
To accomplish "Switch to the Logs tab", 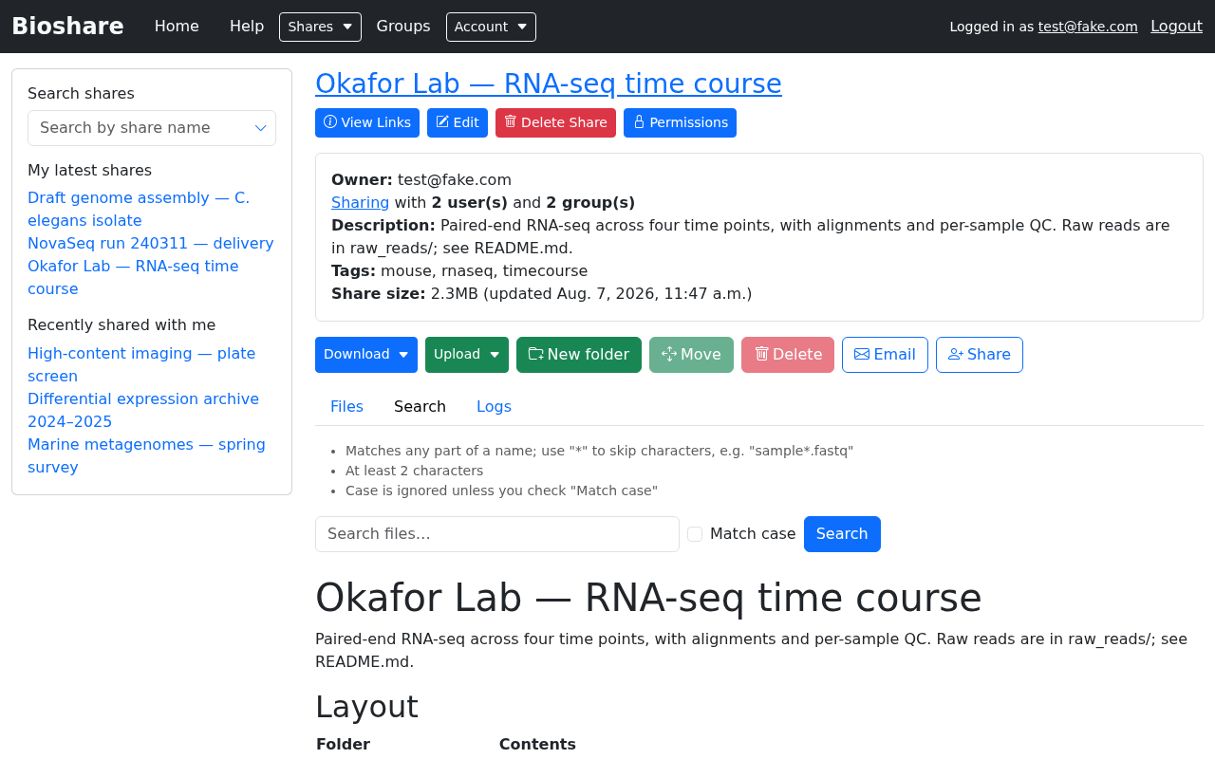I will (494, 407).
